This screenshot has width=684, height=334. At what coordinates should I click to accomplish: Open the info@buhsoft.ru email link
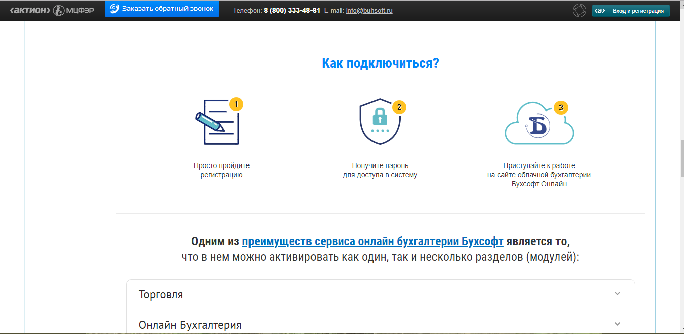click(370, 10)
